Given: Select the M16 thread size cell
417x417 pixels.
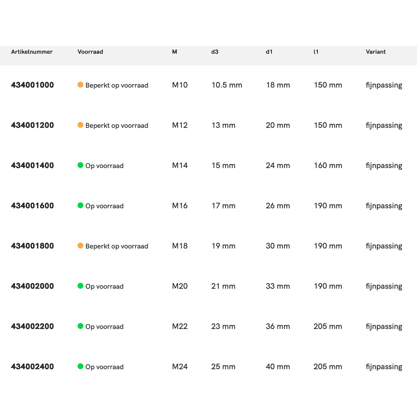Looking at the screenshot, I should click(x=180, y=206).
